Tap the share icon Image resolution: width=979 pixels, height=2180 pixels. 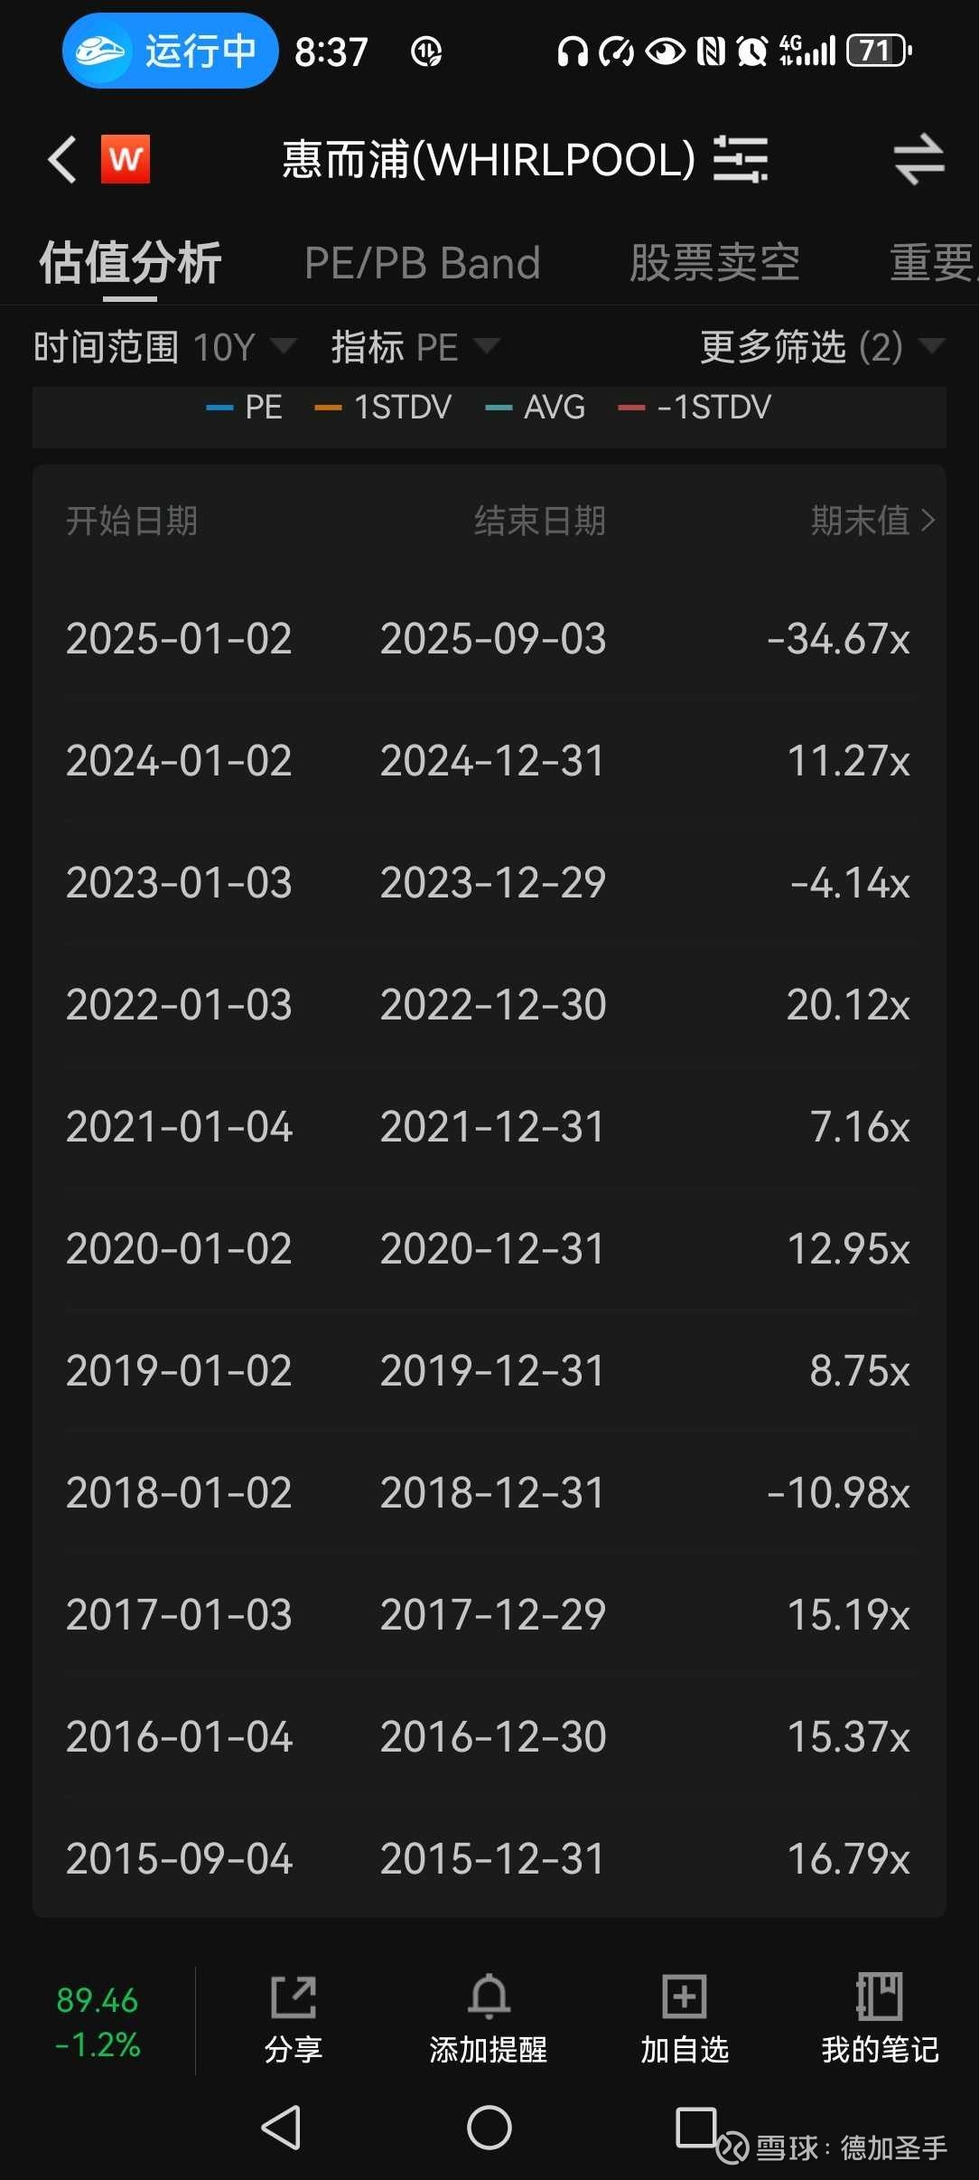pos(294,1999)
